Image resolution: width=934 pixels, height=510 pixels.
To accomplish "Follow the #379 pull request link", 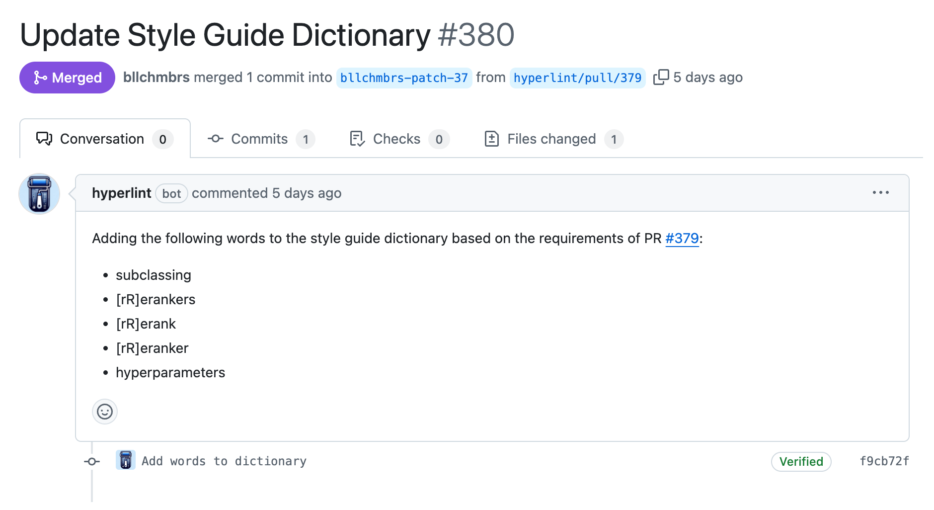I will [682, 239].
